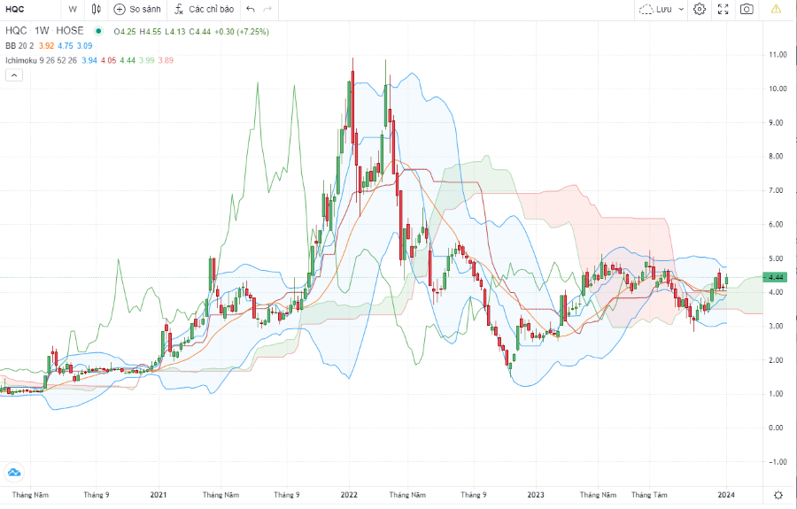This screenshot has height=509, width=797.
Task: Click the 4.44 current price label
Action: [777, 277]
